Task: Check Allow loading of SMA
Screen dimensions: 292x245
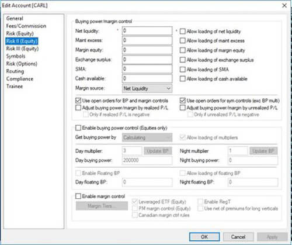Action: (x=182, y=70)
